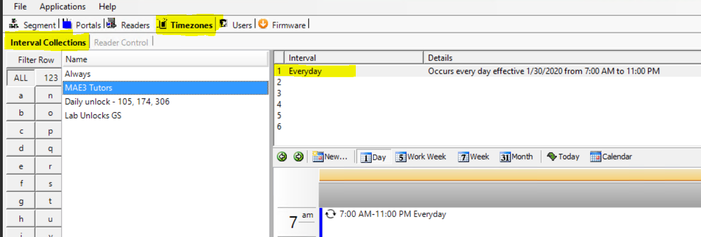Click the Details column header
This screenshot has width=701, height=237.
(562, 58)
